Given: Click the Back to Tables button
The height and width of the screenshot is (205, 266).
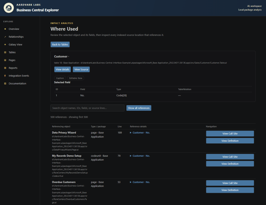Looking at the screenshot, I should pos(60,44).
